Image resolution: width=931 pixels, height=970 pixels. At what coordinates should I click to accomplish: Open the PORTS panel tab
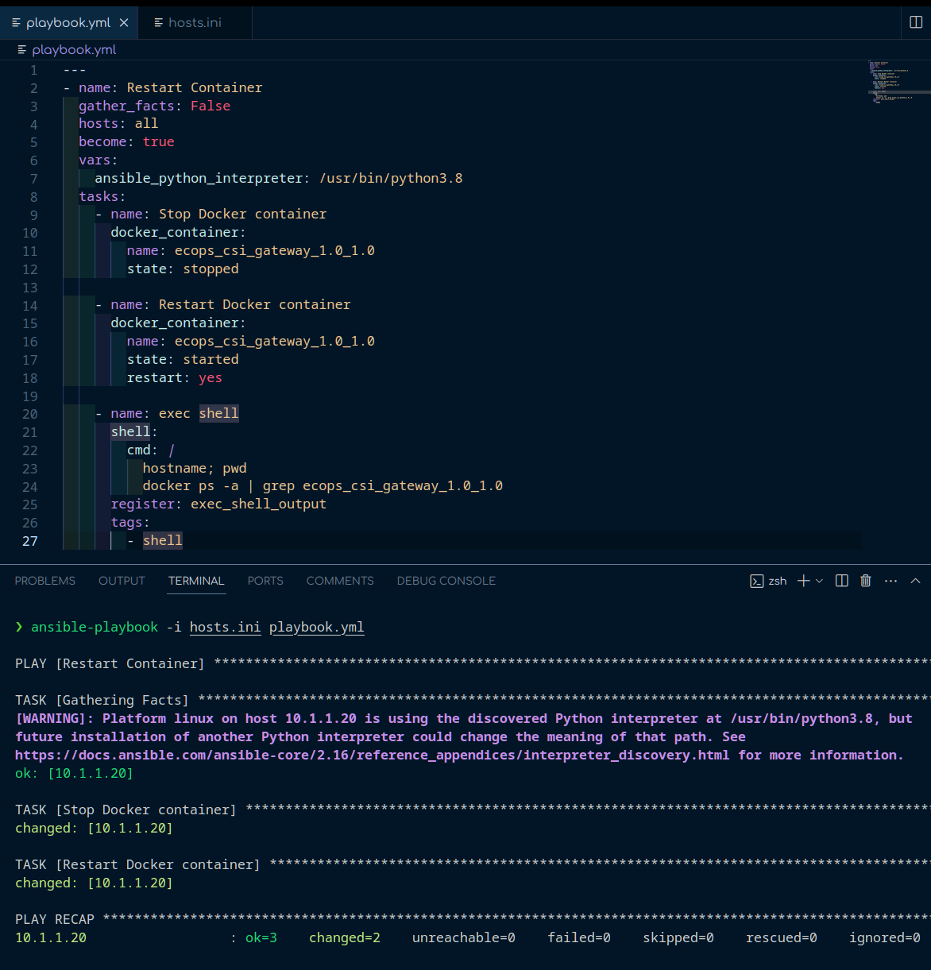tap(265, 581)
